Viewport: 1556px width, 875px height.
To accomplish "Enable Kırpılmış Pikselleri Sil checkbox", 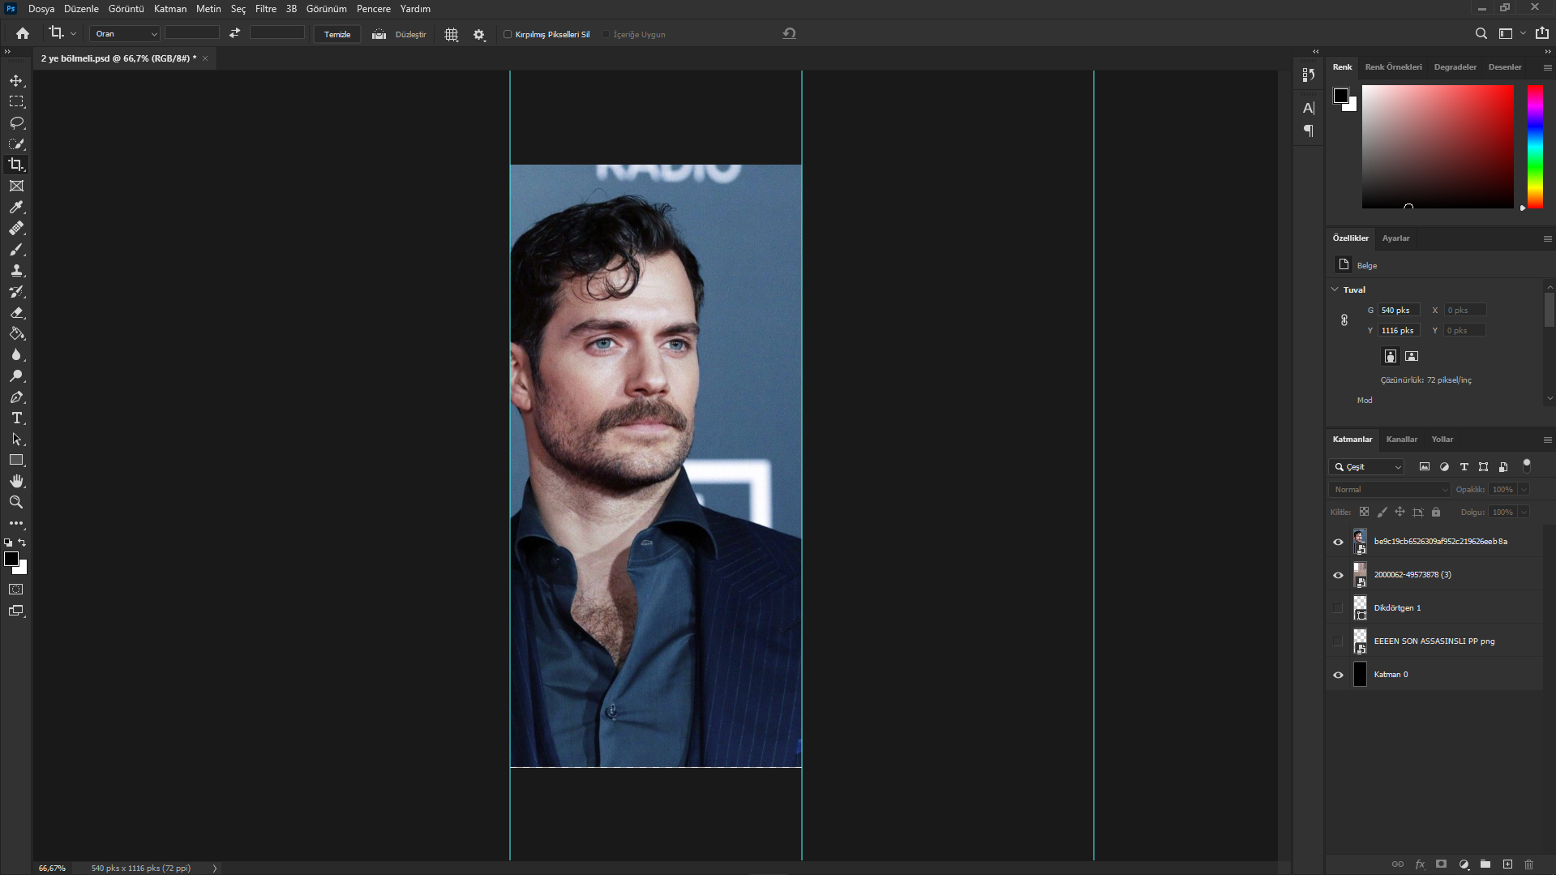I will tap(508, 35).
